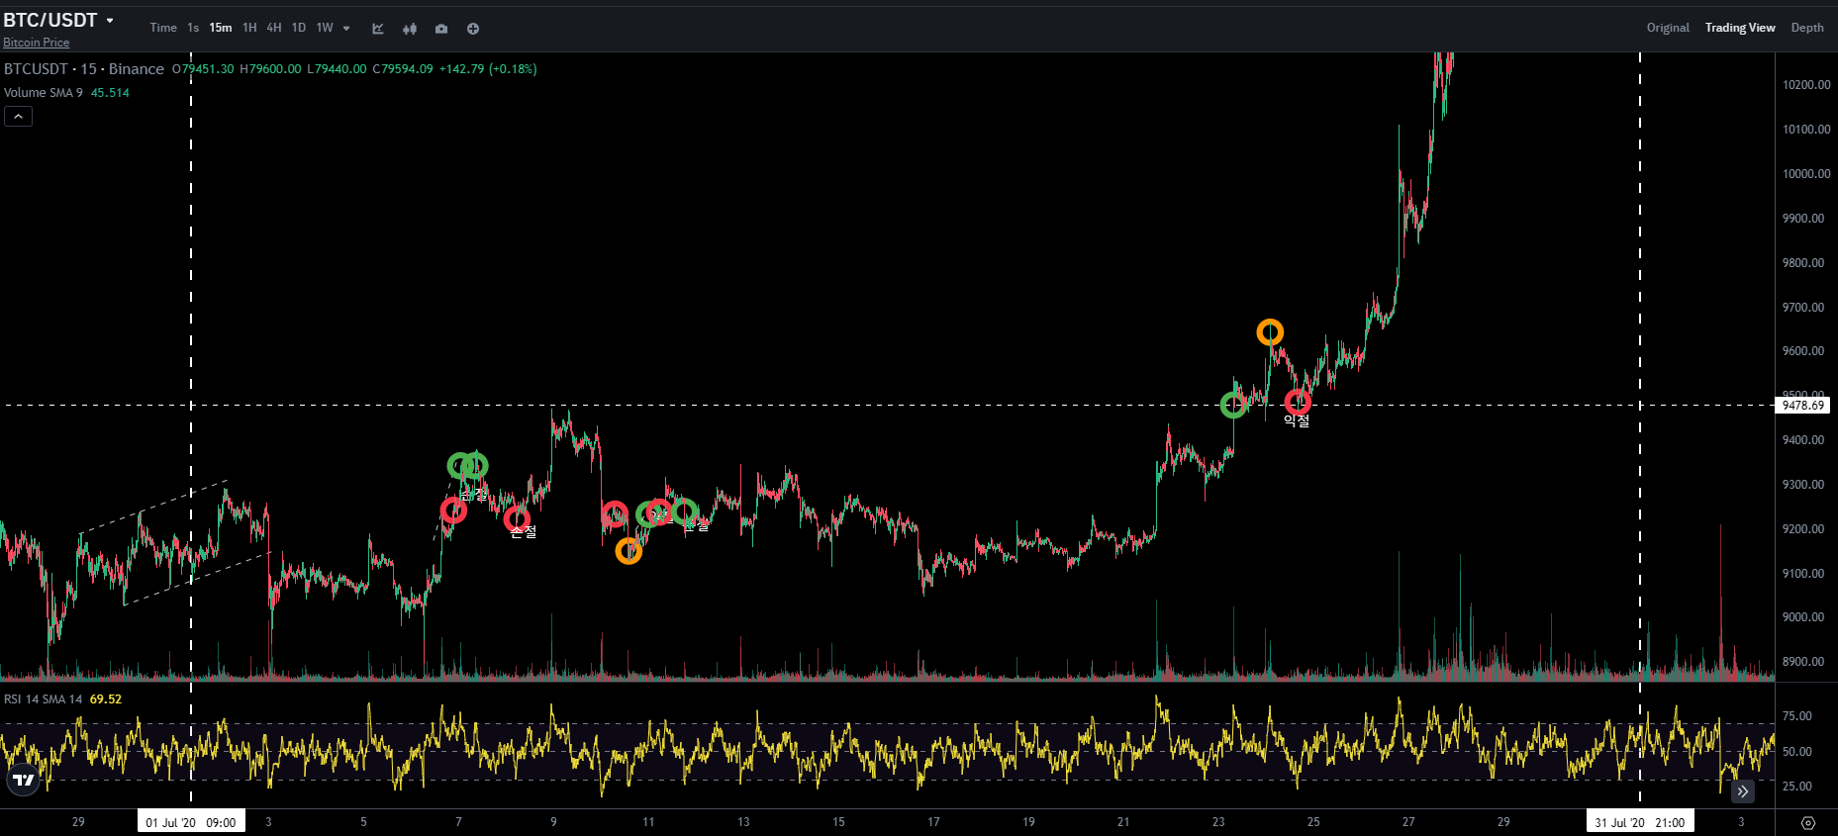Viewport: 1838px width, 836px height.
Task: Click the 01 Jul '20 09:00 time label
Action: [x=191, y=822]
